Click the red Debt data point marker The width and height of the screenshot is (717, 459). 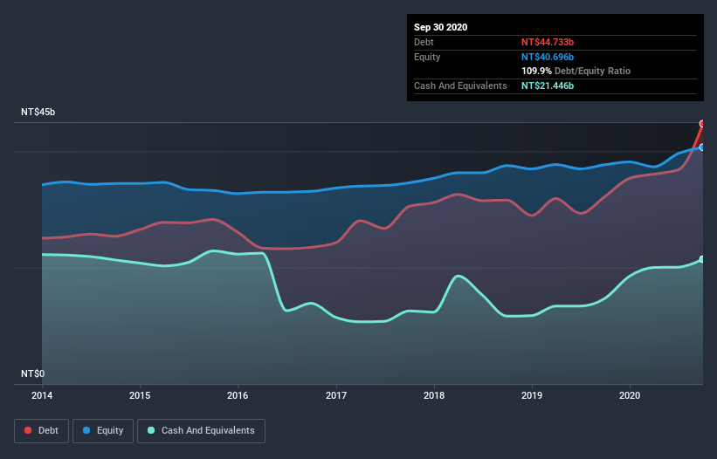[702, 124]
